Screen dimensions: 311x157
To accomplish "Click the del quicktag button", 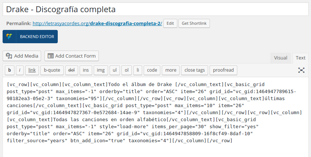I will (x=71, y=70).
